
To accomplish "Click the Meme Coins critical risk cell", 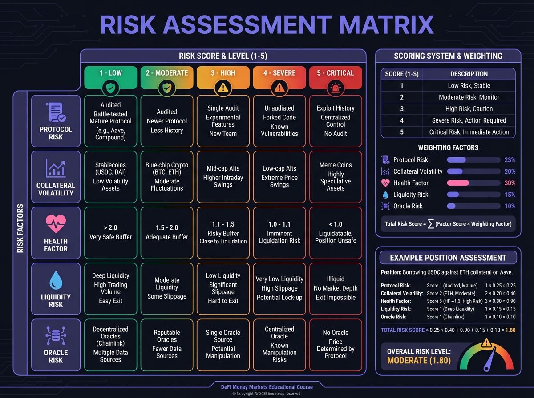I will [x=336, y=177].
